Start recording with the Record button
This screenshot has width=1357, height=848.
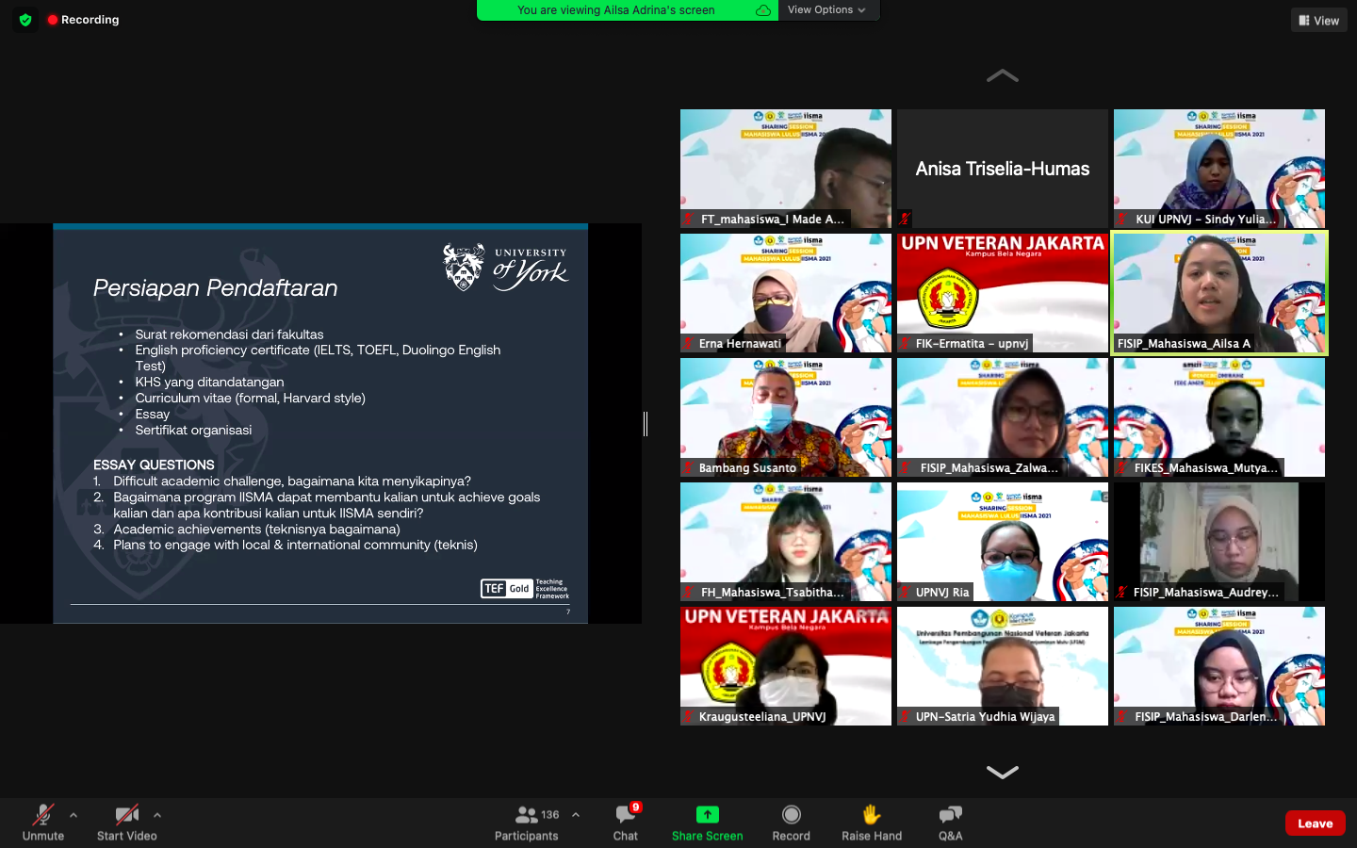pyautogui.click(x=791, y=822)
